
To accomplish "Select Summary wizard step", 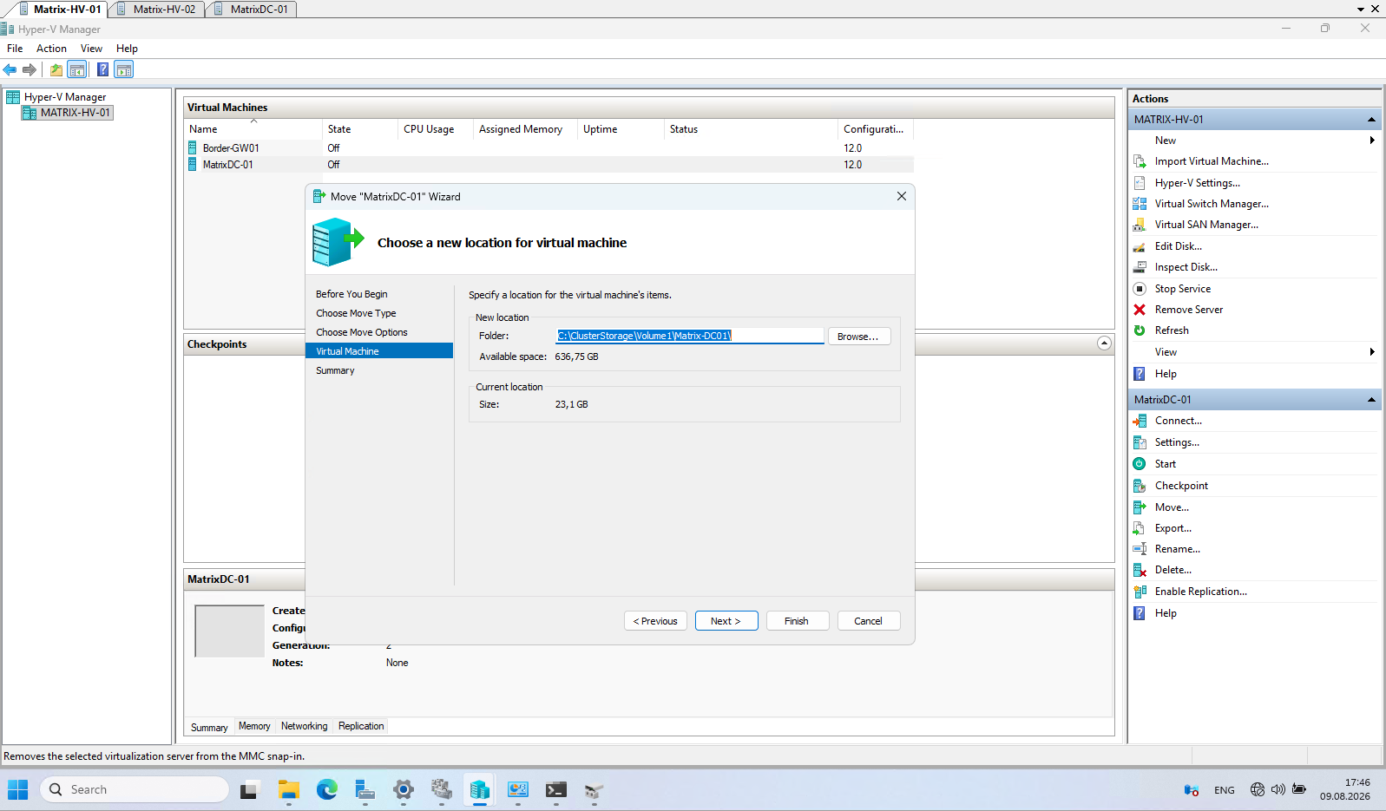I will click(335, 370).
